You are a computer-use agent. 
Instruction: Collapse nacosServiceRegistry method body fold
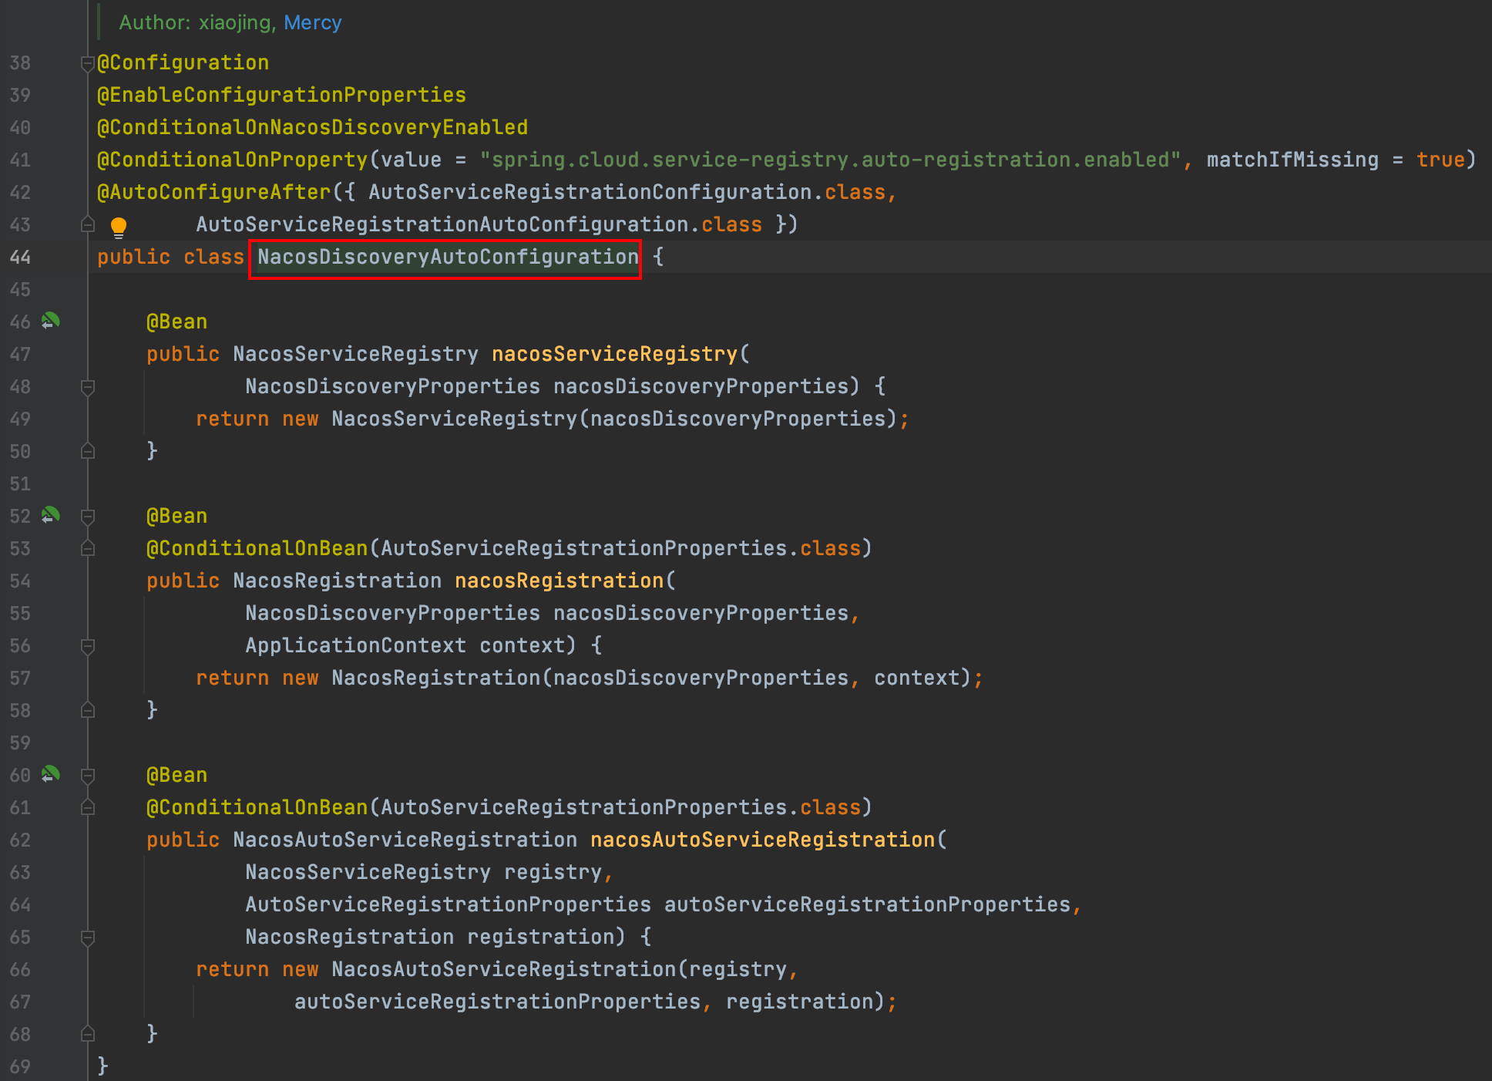[x=88, y=386]
